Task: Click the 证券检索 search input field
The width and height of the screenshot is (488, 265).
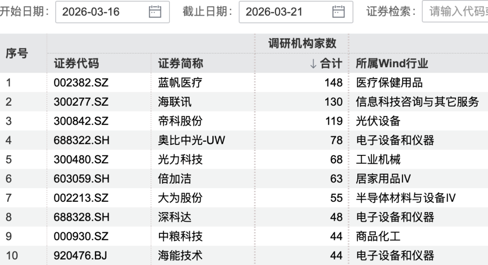Action: (456, 12)
